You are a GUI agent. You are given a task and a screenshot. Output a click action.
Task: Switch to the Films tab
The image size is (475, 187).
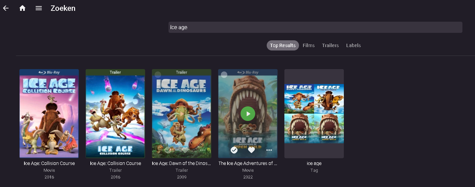click(x=309, y=45)
